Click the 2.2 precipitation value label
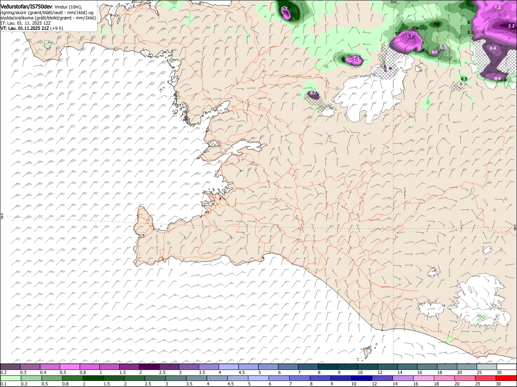This screenshot has height=387, width=517. pos(511,26)
